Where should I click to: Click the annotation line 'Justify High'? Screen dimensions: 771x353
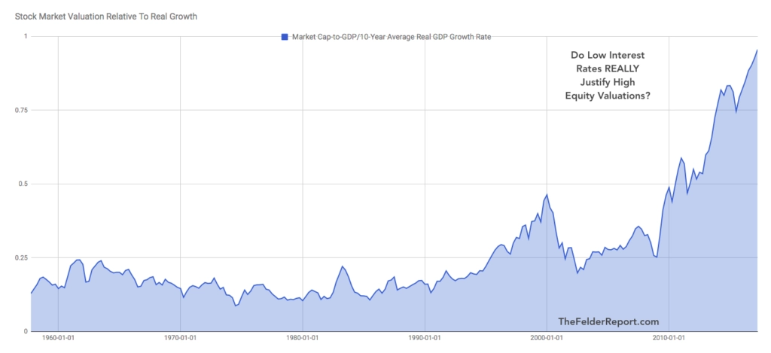point(608,81)
